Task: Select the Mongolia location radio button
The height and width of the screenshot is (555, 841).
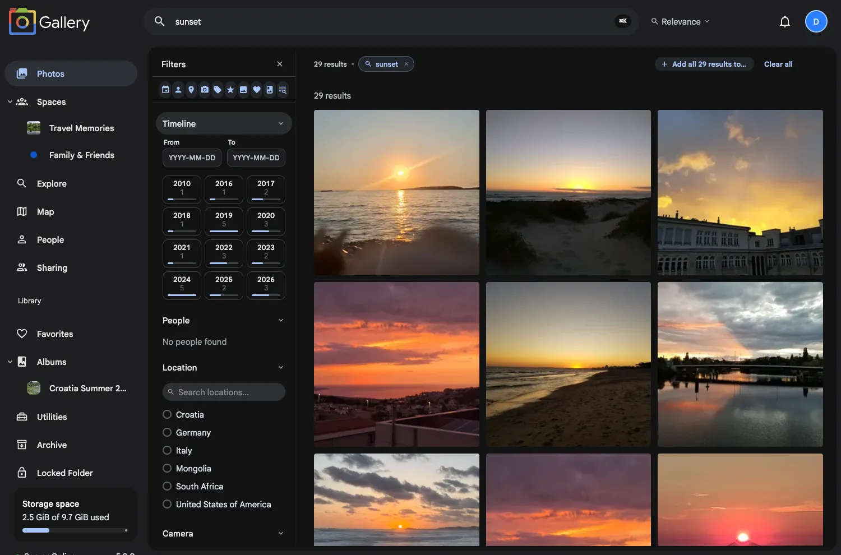Action: click(167, 468)
